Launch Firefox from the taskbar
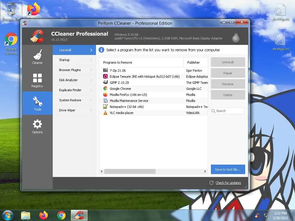 click(x=44, y=215)
